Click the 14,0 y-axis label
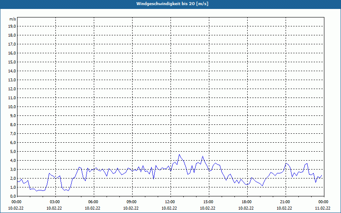Screen dimensions: 341x213 coord(12,71)
